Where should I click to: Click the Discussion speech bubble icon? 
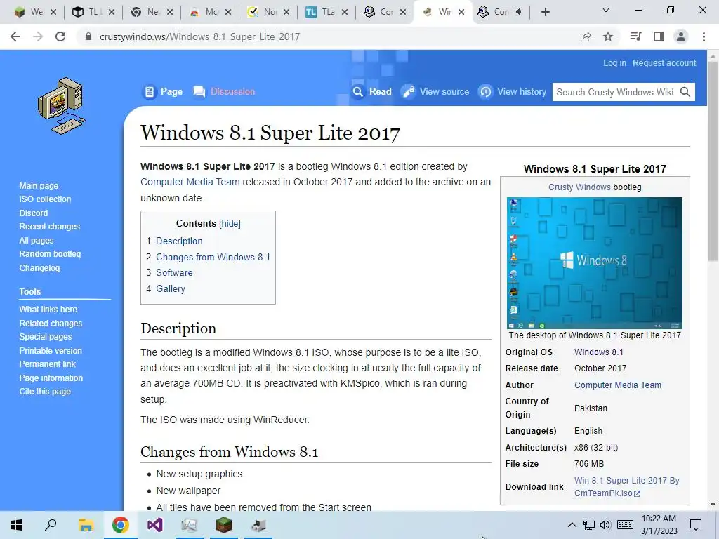tap(199, 92)
